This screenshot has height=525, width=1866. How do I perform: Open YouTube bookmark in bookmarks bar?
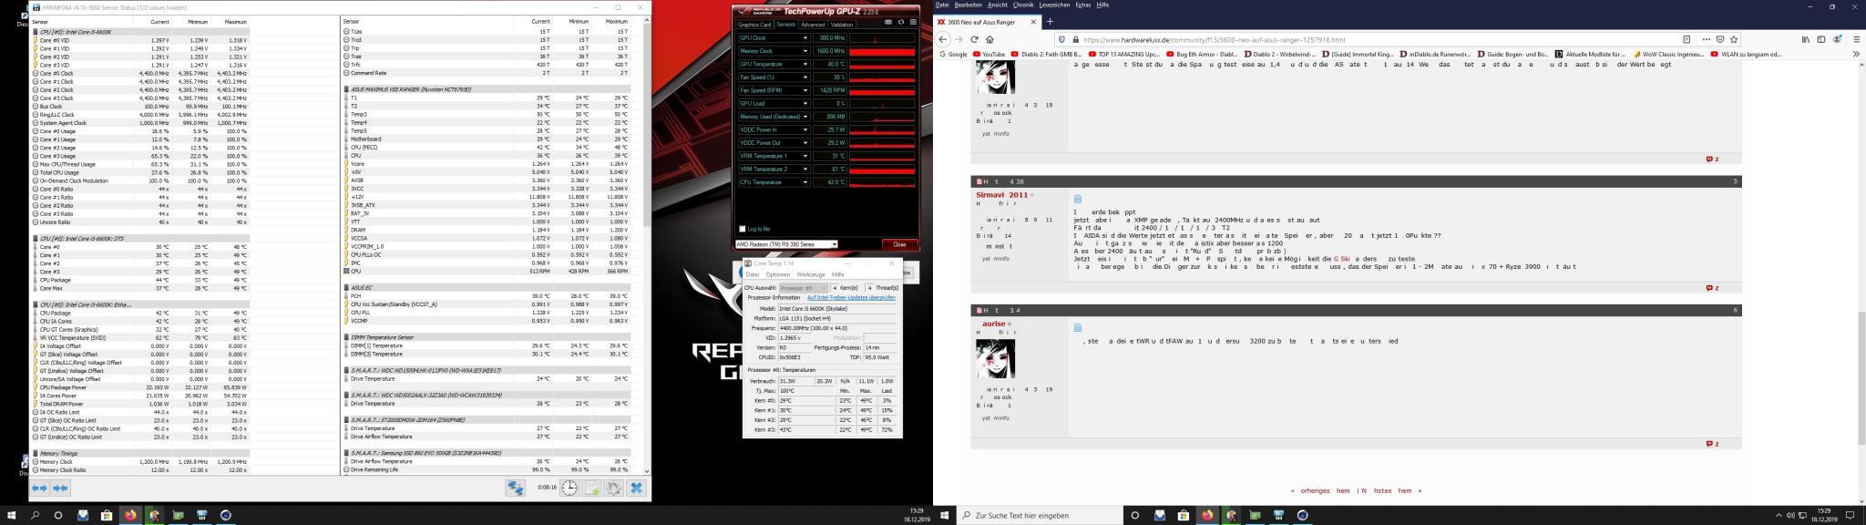point(989,54)
